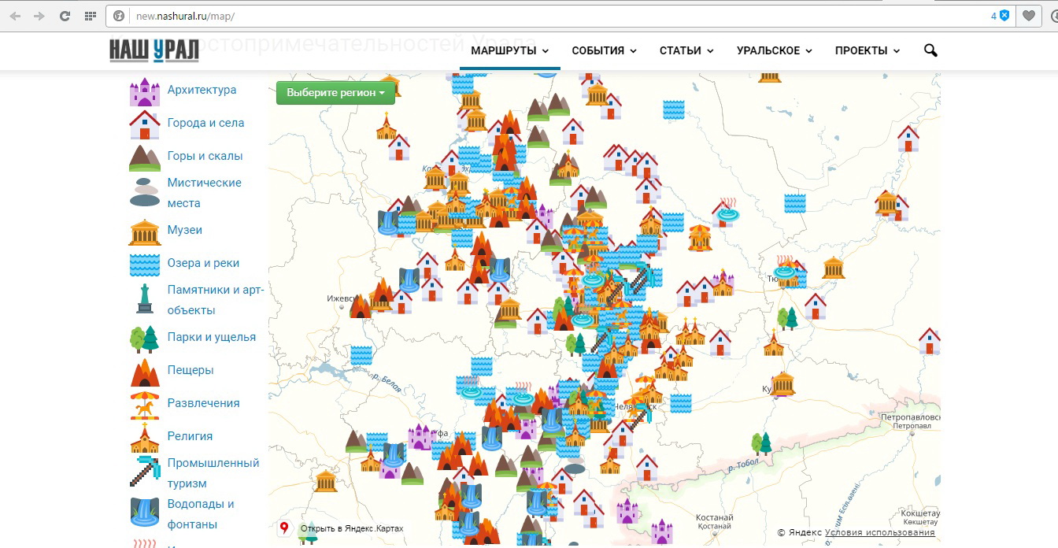Select the Озера и реки water icon
The width and height of the screenshot is (1058, 548).
click(x=145, y=264)
